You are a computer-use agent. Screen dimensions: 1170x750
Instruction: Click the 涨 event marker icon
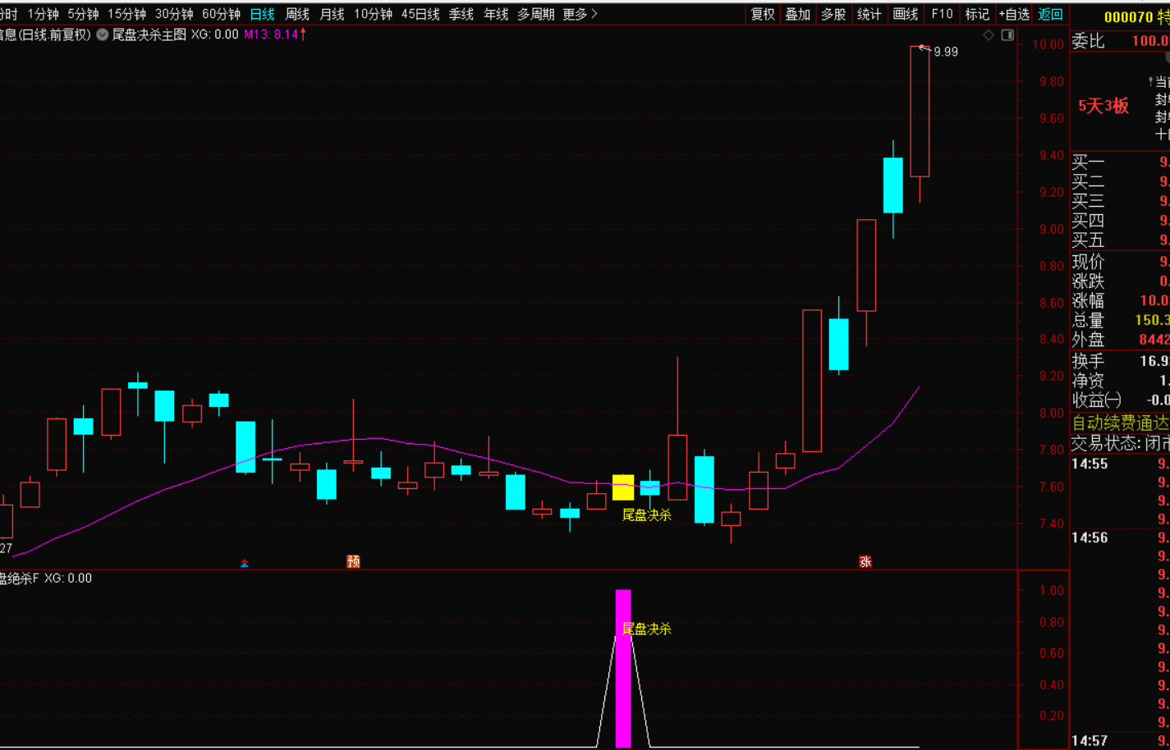click(x=865, y=561)
